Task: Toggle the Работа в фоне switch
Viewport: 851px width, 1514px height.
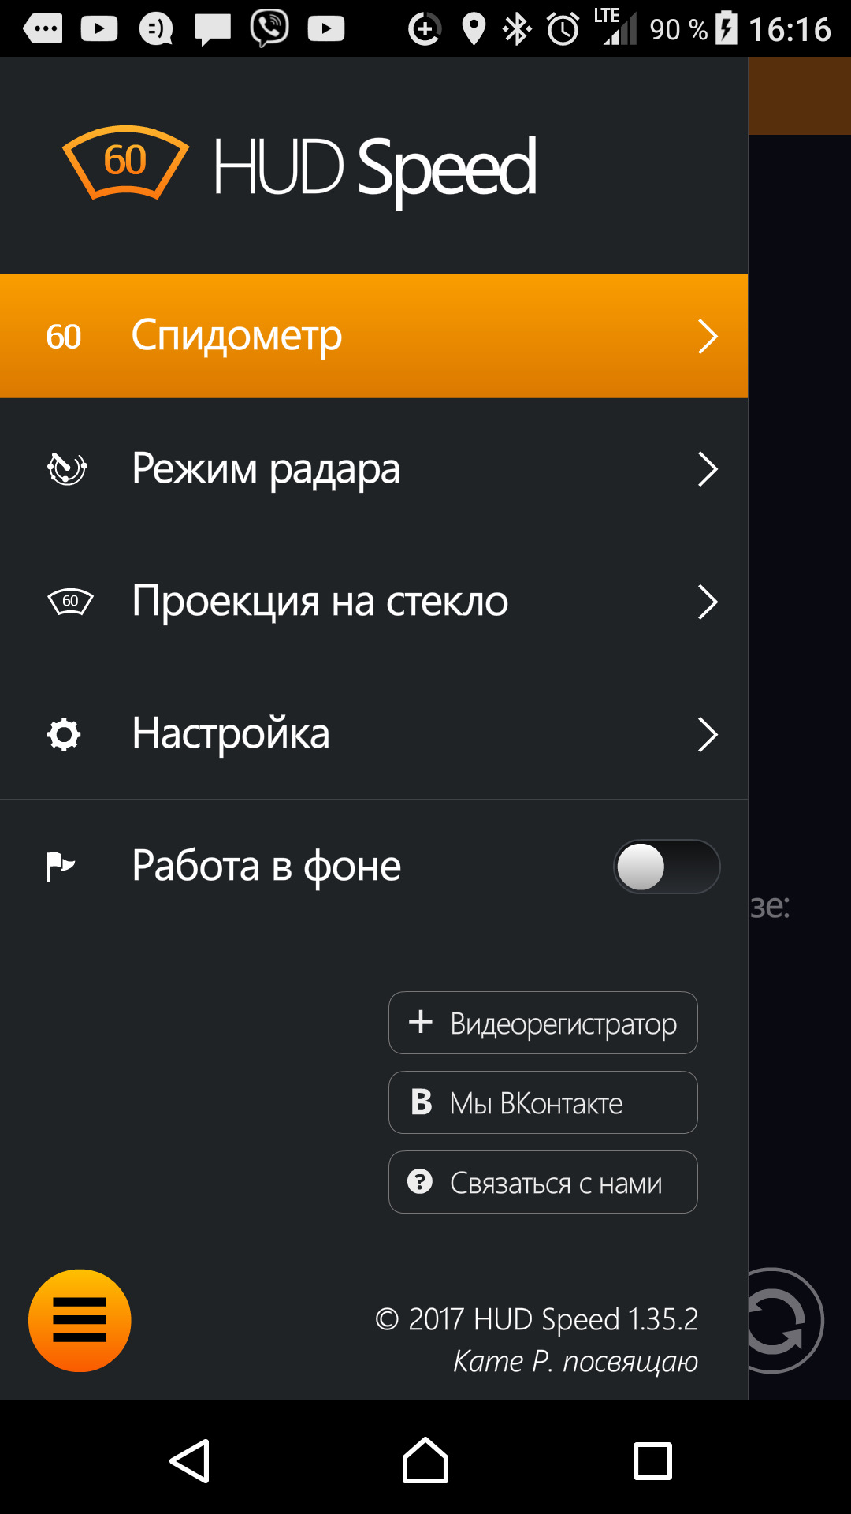Action: click(x=666, y=867)
